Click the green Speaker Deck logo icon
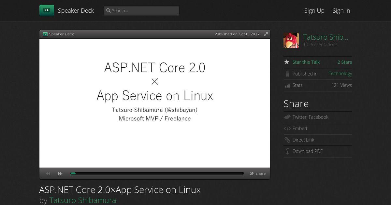The height and width of the screenshot is (205, 391). coord(47,10)
